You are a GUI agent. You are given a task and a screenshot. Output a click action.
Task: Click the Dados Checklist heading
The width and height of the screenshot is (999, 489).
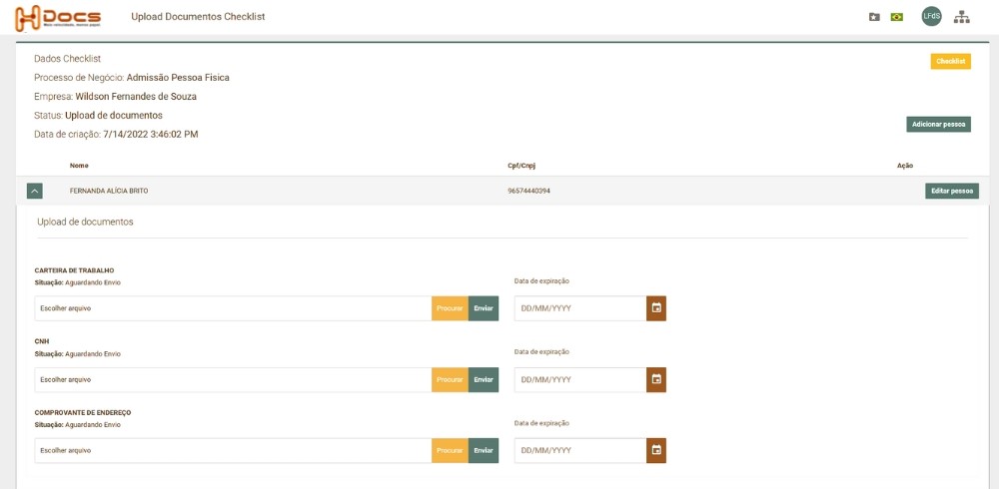click(x=68, y=59)
